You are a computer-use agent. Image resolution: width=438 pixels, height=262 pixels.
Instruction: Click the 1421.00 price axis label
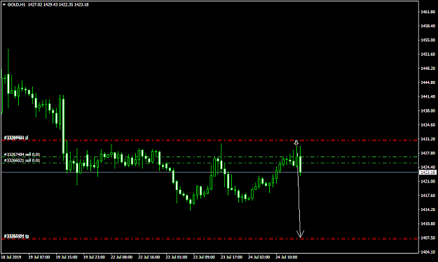[427, 181]
